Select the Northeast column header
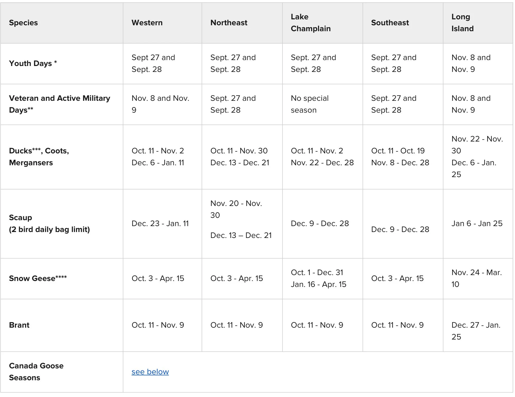515x397 pixels. [229, 23]
